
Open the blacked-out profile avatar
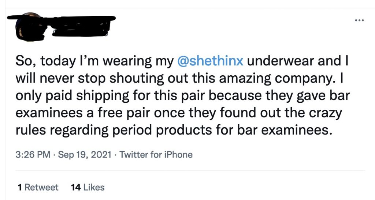[x=30, y=27]
